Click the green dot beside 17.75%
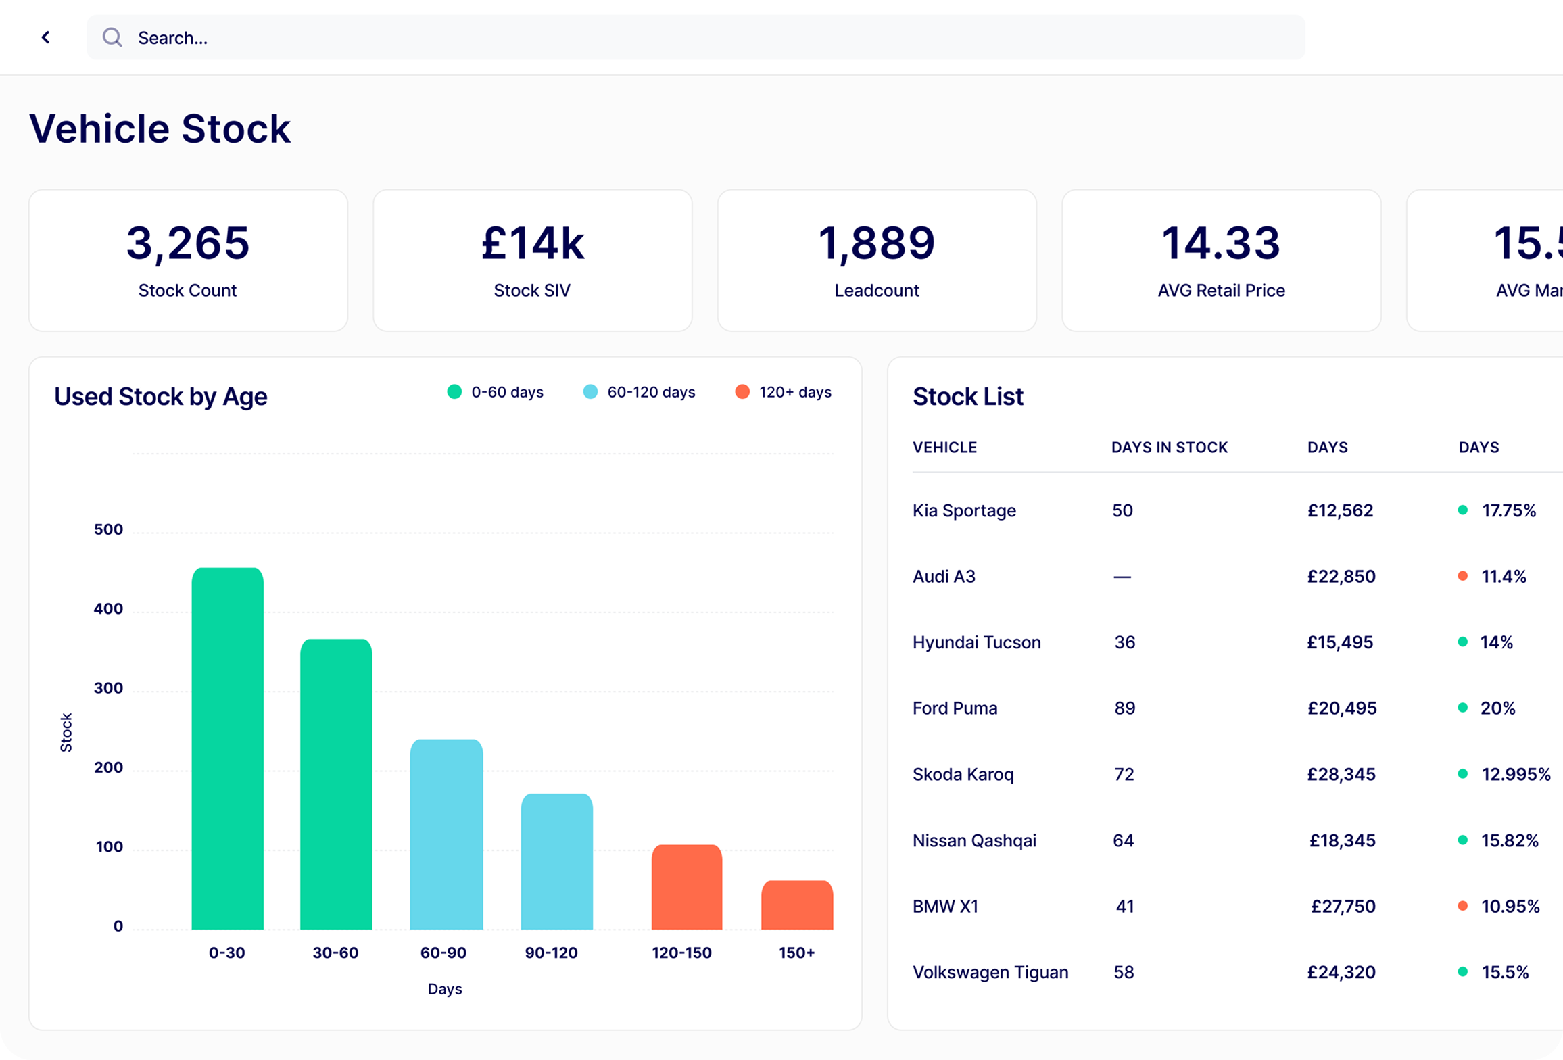 [x=1462, y=510]
